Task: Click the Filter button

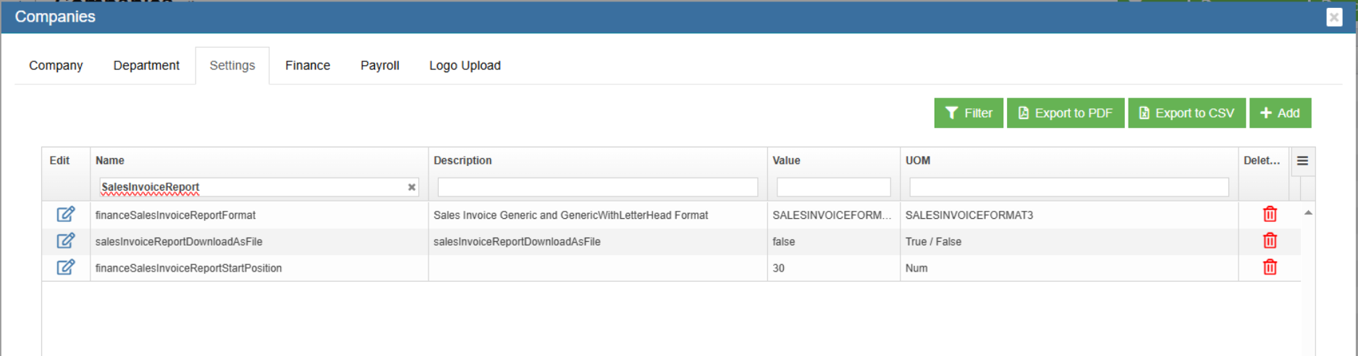Action: point(968,113)
